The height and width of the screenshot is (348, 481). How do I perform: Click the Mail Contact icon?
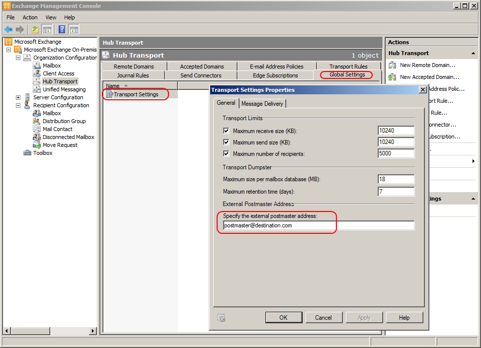coord(37,129)
